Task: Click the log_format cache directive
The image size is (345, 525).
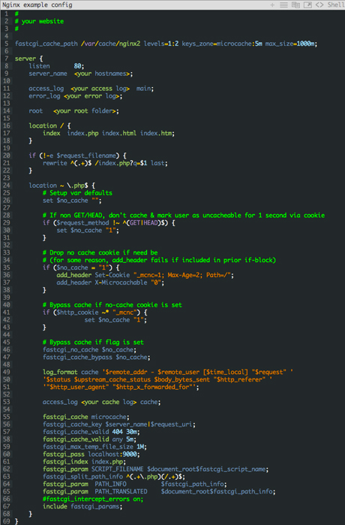Action: (70, 372)
